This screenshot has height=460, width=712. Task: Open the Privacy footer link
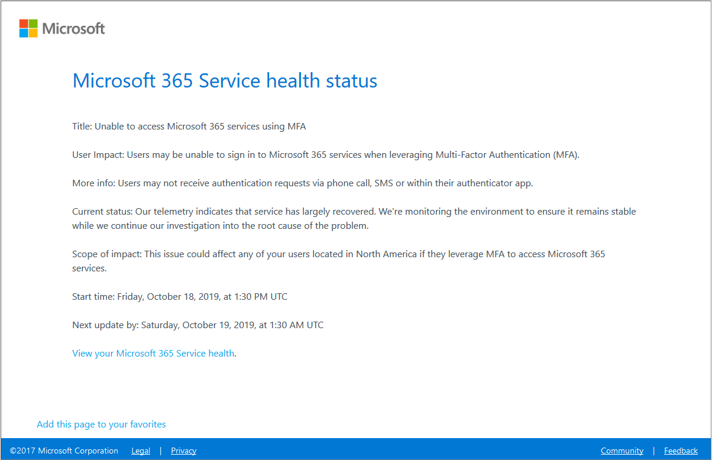[x=183, y=451]
